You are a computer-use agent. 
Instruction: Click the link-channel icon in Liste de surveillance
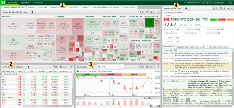(x=54, y=67)
